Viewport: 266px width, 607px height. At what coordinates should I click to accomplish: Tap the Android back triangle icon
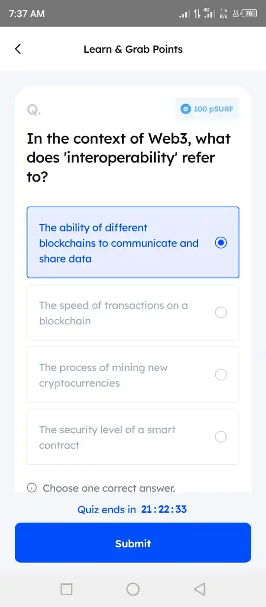(x=199, y=589)
